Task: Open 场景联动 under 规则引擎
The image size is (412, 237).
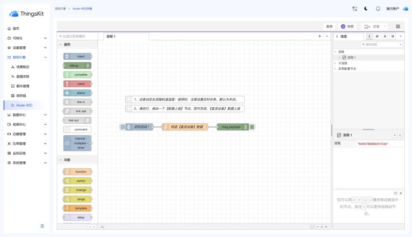Action: coord(26,67)
